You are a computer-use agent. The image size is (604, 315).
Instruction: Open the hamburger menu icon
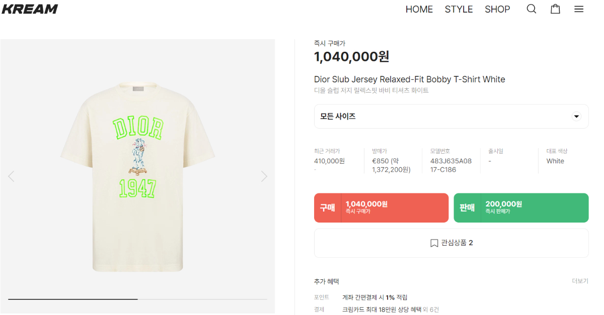(x=579, y=9)
